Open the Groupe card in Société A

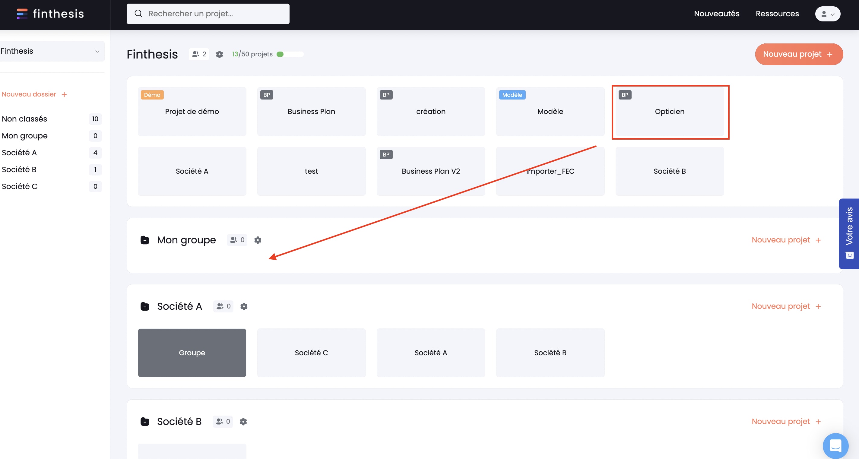coord(192,353)
